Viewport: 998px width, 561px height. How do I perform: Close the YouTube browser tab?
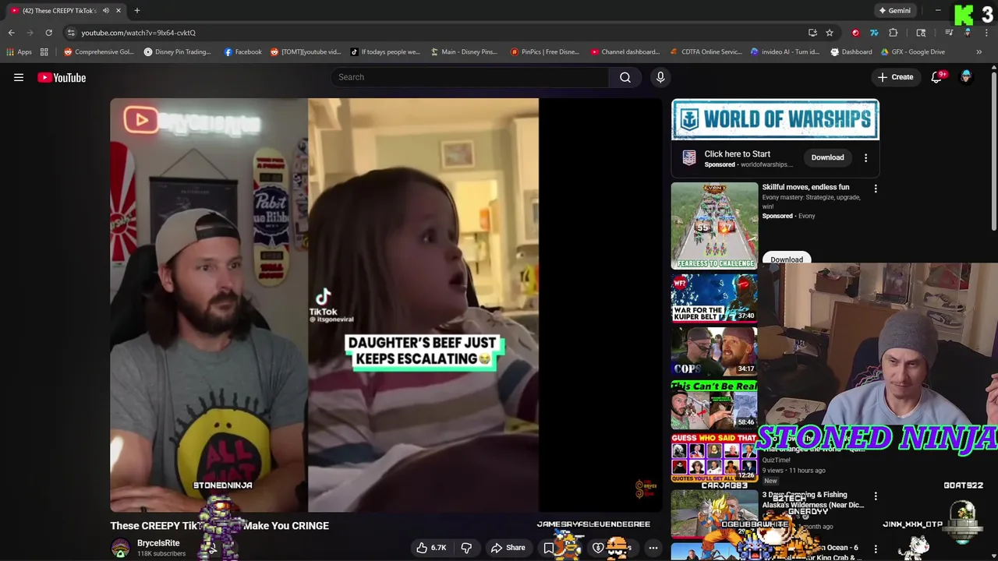[x=119, y=10]
